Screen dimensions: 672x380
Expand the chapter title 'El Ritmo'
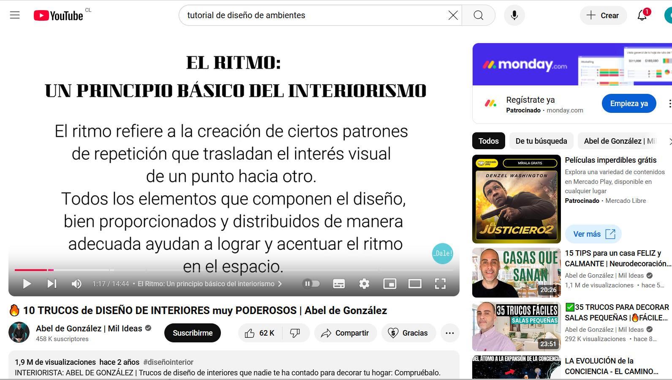tap(209, 284)
